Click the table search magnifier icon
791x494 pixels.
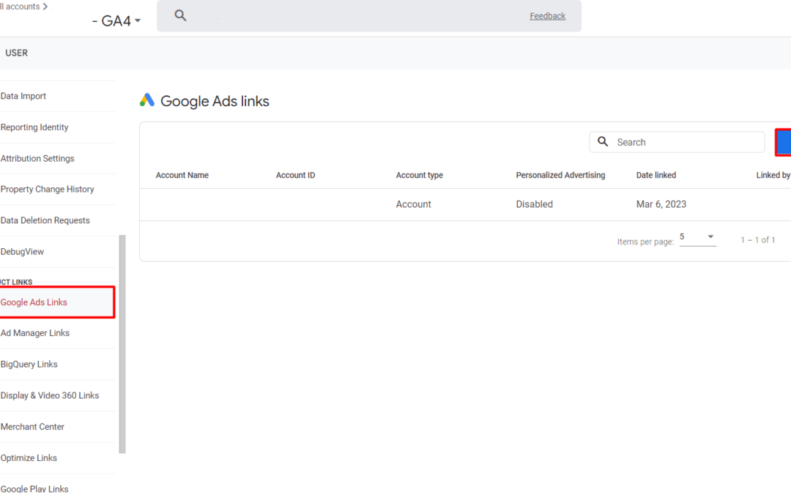(x=603, y=142)
